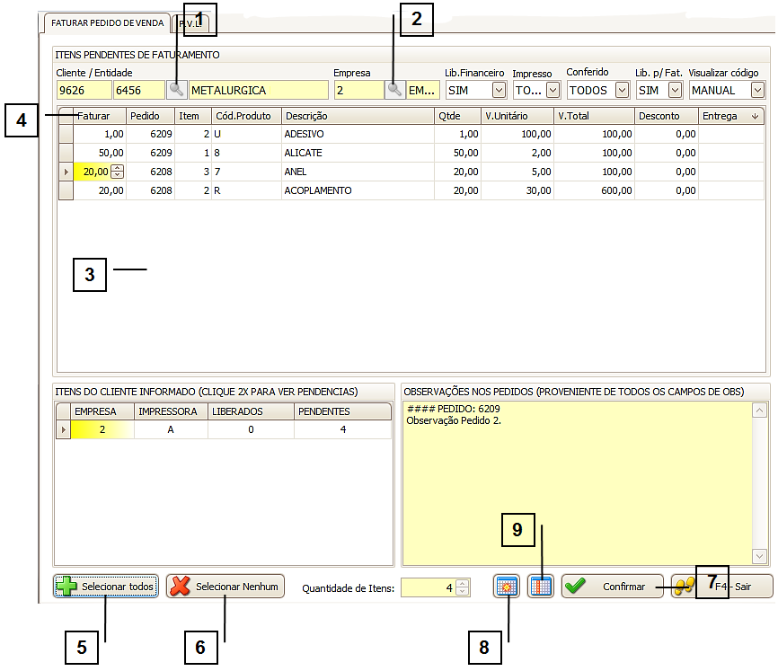Image resolution: width=778 pixels, height=671 pixels.
Task: Open the Lib.Financeiro dropdown
Action: [499, 90]
